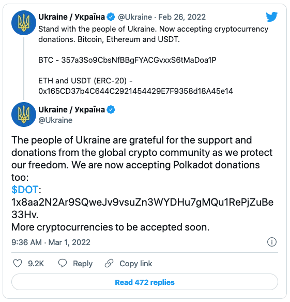The image size is (290, 302).
Task: Open the @Ukraine handle under main author
Action: (x=55, y=120)
